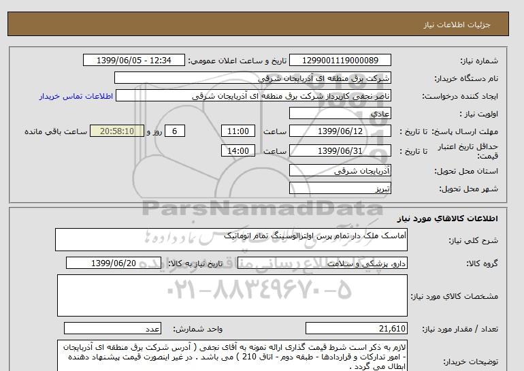Click the جزئیات اطلاعات نیاز header title
This screenshot has width=524, height=371.
coord(457,25)
